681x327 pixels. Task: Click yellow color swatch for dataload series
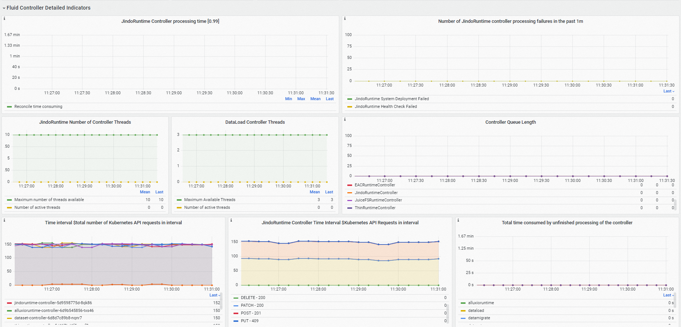tap(463, 311)
